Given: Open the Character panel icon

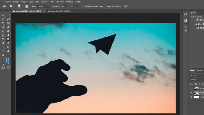Looking at the screenshot, I should (x=186, y=27).
